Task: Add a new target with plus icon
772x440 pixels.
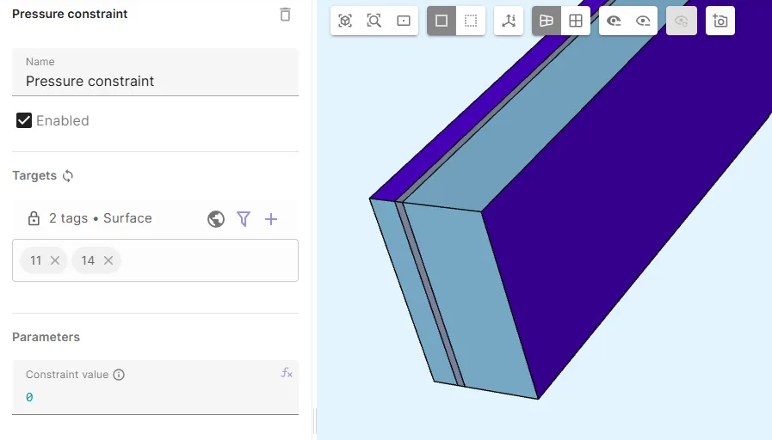Action: pyautogui.click(x=271, y=219)
